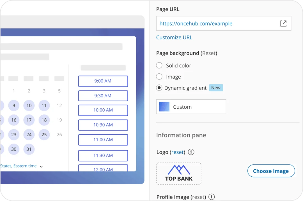Click the Choose image button
This screenshot has width=303, height=201.
pyautogui.click(x=271, y=171)
